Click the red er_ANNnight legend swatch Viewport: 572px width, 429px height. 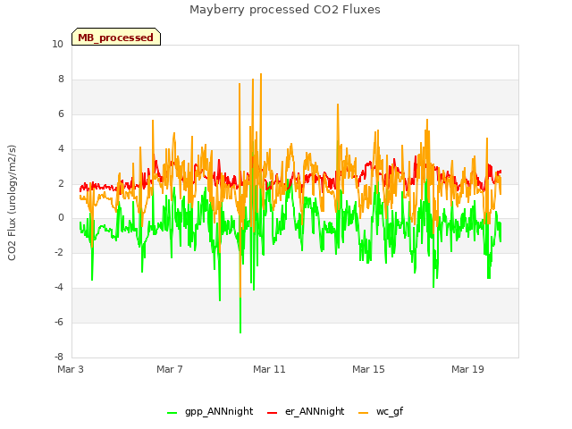click(x=272, y=413)
